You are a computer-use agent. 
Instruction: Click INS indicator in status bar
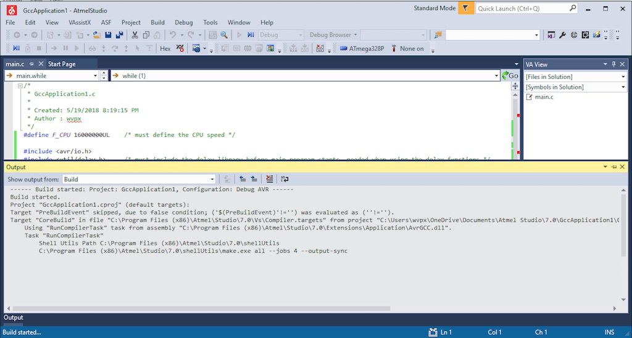609,332
